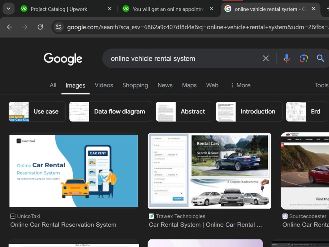Submit search with magnifier icon
The image size is (329, 247).
(320, 58)
